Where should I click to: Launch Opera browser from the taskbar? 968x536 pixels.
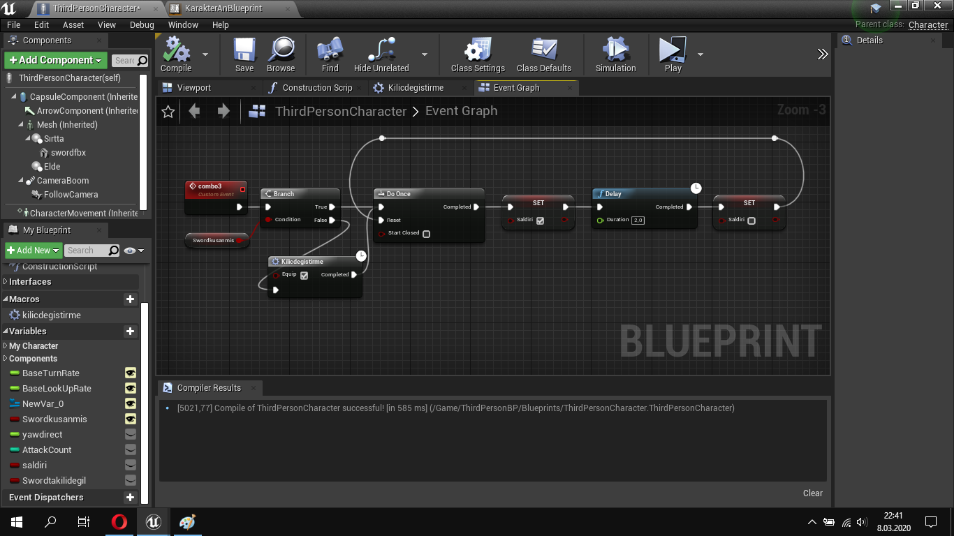(119, 522)
